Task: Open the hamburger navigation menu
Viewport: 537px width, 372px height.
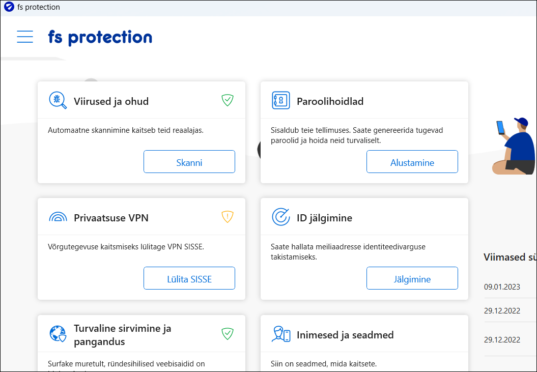Action: 25,37
